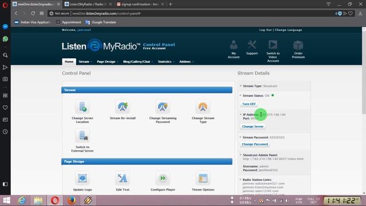Open bookmarks heart in Opera sidebar
The image size is (366, 206).
point(5,108)
